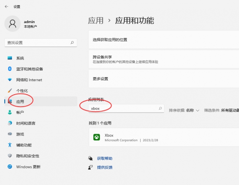Viewport: 239px width, 185px height.
Task: Click the Personalization paintbrush icon
Action: [x=10, y=91]
